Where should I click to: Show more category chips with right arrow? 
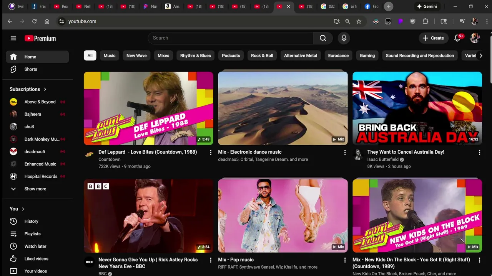tap(480, 56)
